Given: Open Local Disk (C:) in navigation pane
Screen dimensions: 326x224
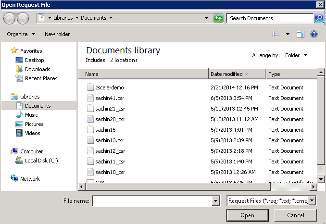Looking at the screenshot, I should (41, 161).
